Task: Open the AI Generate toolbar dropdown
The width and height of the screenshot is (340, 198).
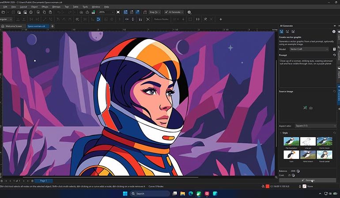Action: [174, 12]
